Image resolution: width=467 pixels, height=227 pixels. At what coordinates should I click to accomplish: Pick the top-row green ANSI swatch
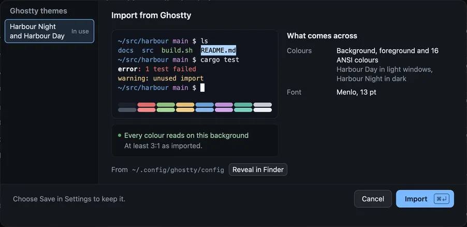(166, 105)
